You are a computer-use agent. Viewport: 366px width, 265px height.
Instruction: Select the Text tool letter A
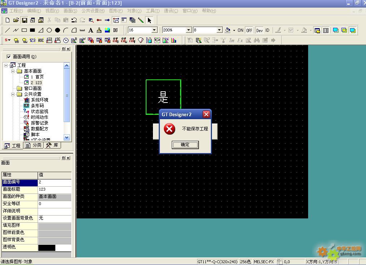tap(90, 30)
